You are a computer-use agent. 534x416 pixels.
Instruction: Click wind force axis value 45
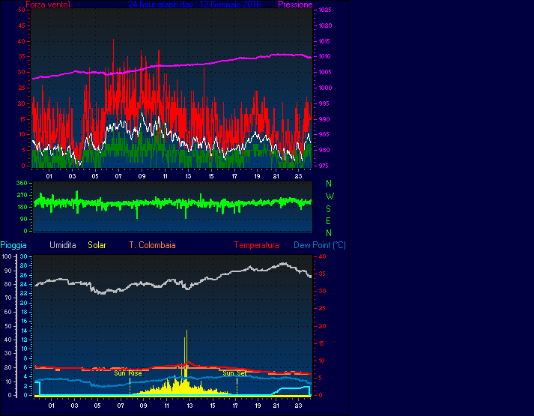[x=22, y=26]
